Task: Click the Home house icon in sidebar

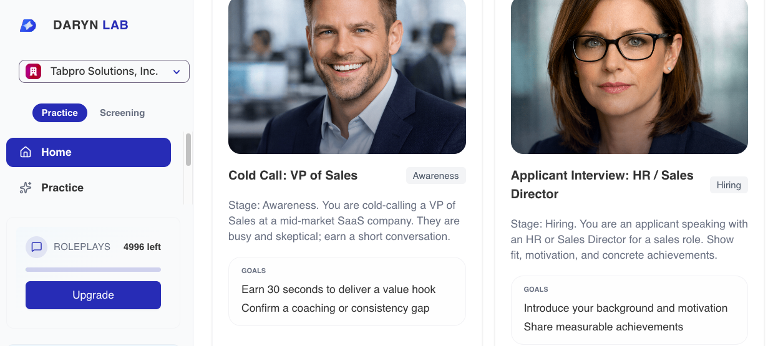Action: 26,152
